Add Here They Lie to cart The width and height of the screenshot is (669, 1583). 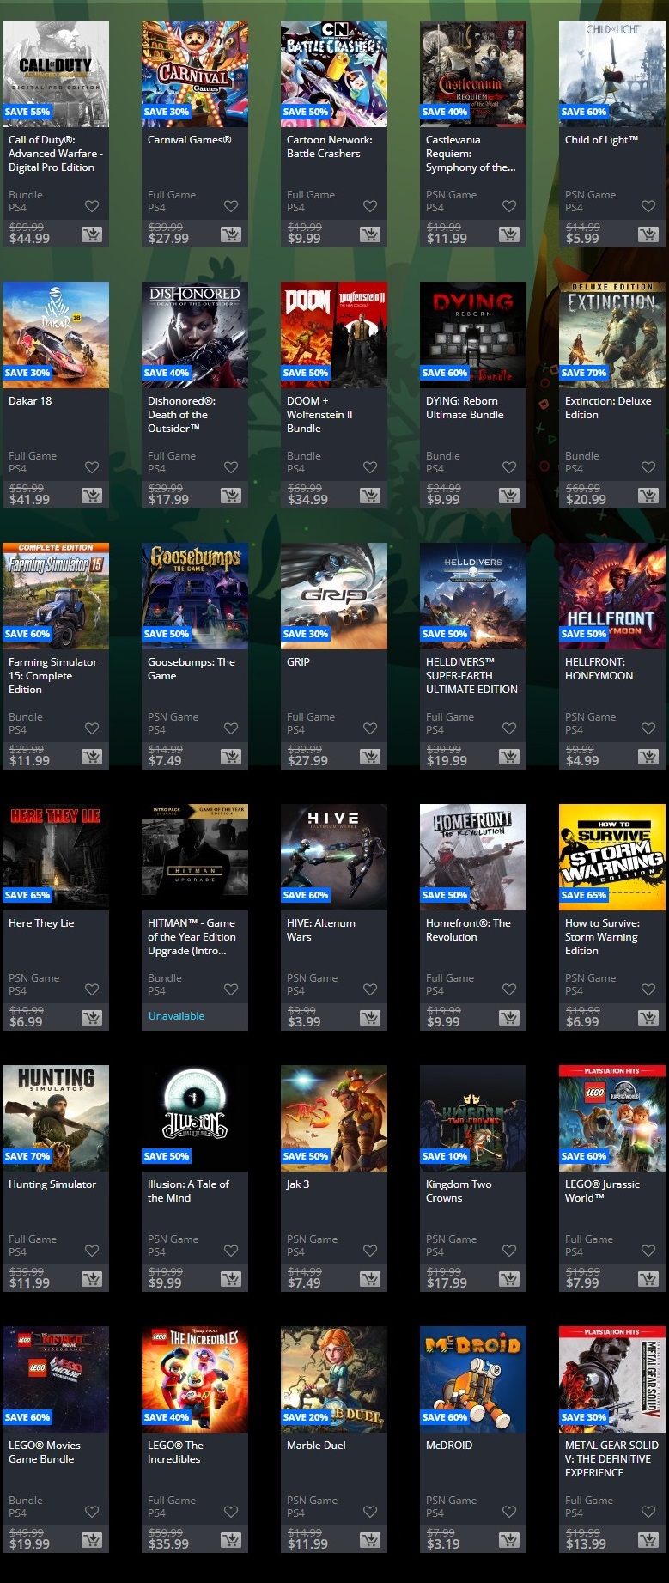(x=91, y=1017)
